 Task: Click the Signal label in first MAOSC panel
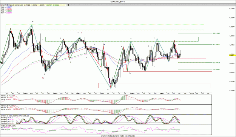point(6,99)
